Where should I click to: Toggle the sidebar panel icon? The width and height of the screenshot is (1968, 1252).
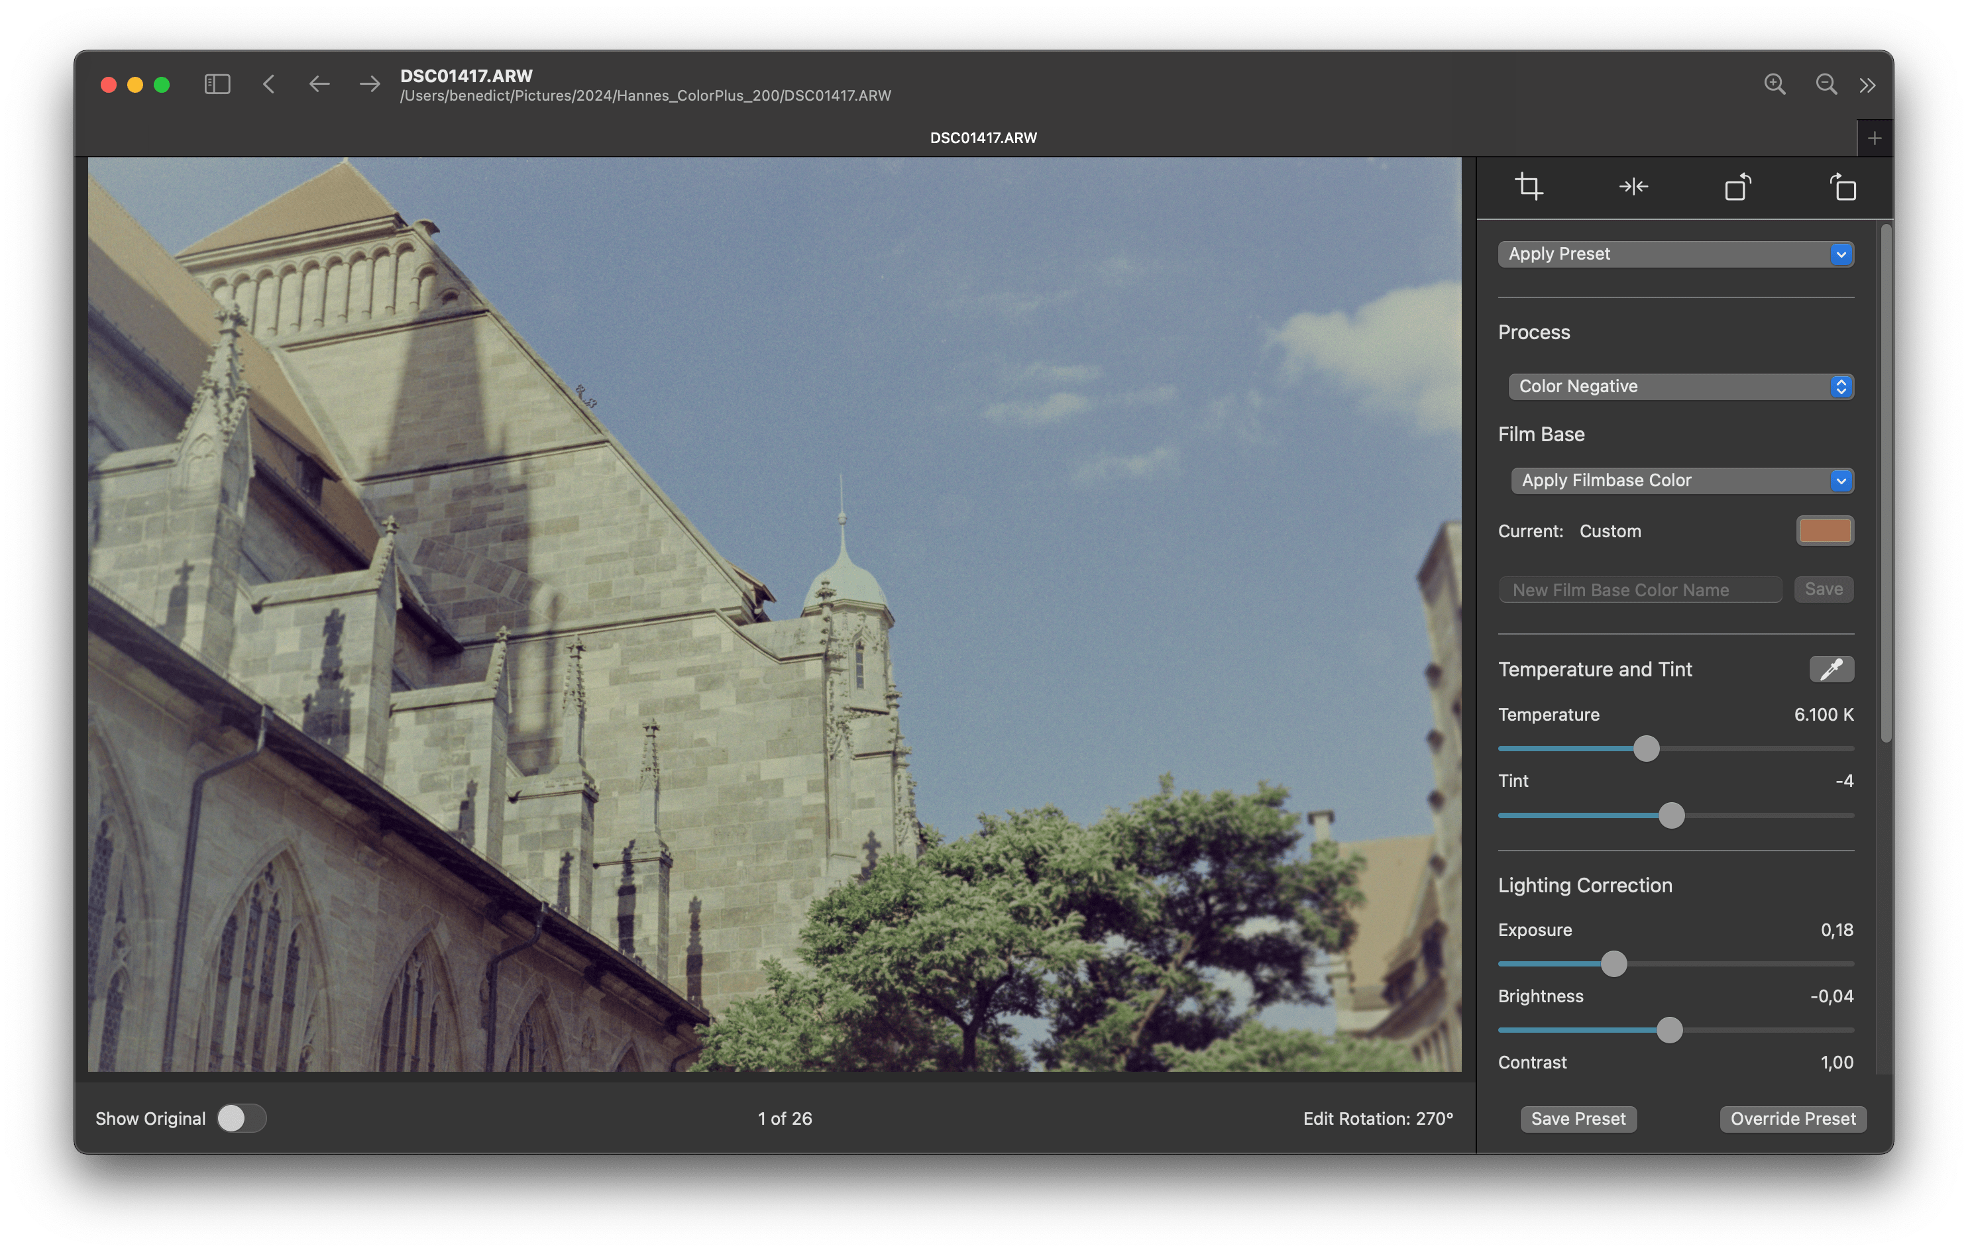click(216, 84)
